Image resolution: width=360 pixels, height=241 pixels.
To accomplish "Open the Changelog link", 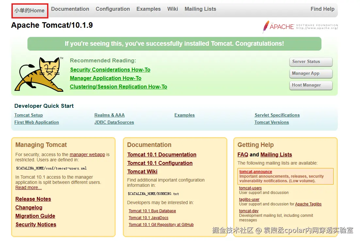I will 29,207.
